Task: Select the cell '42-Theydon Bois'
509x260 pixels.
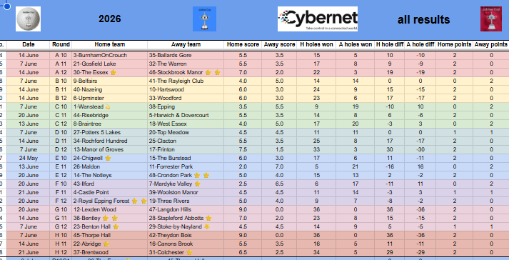Action: [186, 235]
